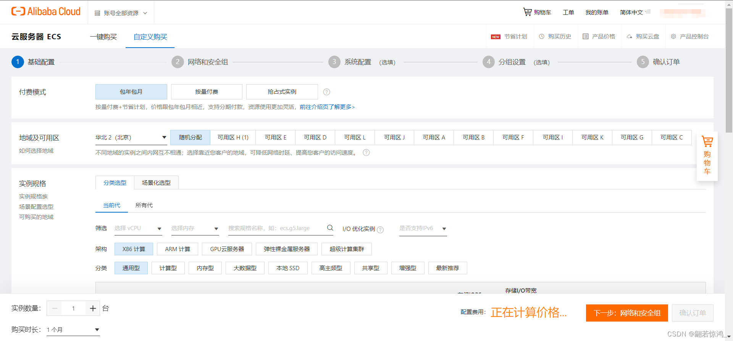The height and width of the screenshot is (341, 733).
Task: Go to step 5 确认订单
Action: click(658, 62)
